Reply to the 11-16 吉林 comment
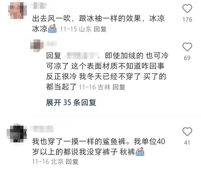 click(119, 87)
